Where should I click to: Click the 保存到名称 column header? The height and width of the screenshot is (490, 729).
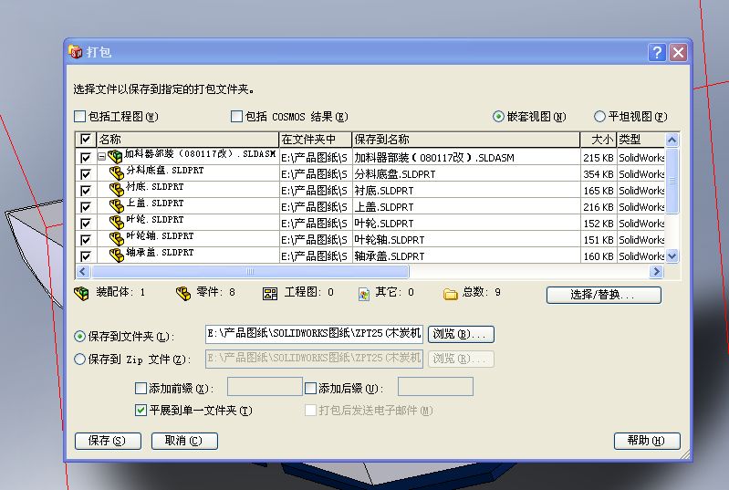point(466,139)
